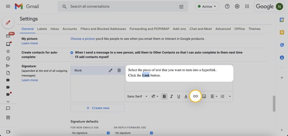The width and height of the screenshot is (288, 136).
Task: Click the Gmail logo
Action: [x=27, y=6]
